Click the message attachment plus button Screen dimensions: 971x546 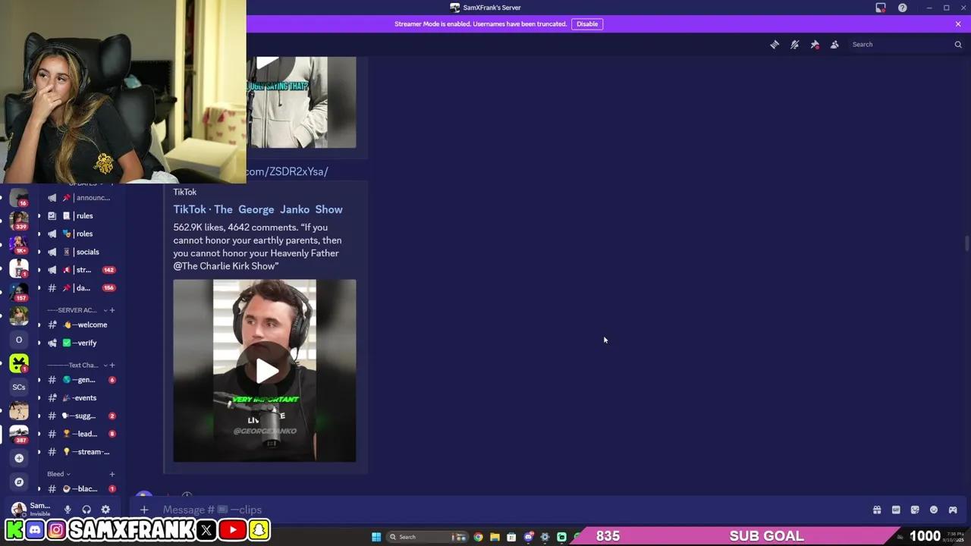click(x=144, y=510)
